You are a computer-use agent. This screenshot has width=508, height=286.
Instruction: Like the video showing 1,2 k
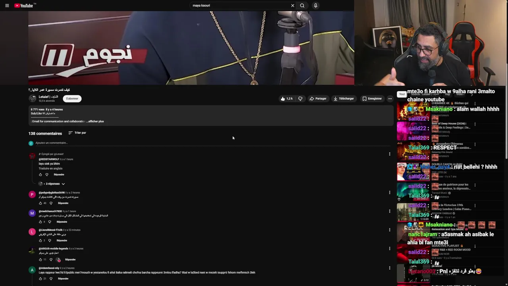[x=287, y=99]
